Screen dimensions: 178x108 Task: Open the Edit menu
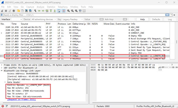point(9,7)
